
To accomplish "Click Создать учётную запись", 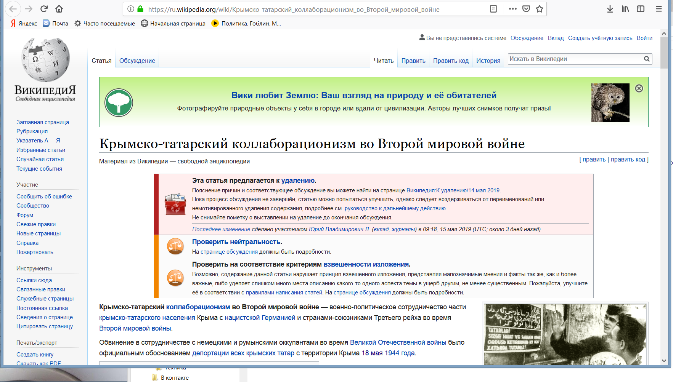I will [x=600, y=38].
